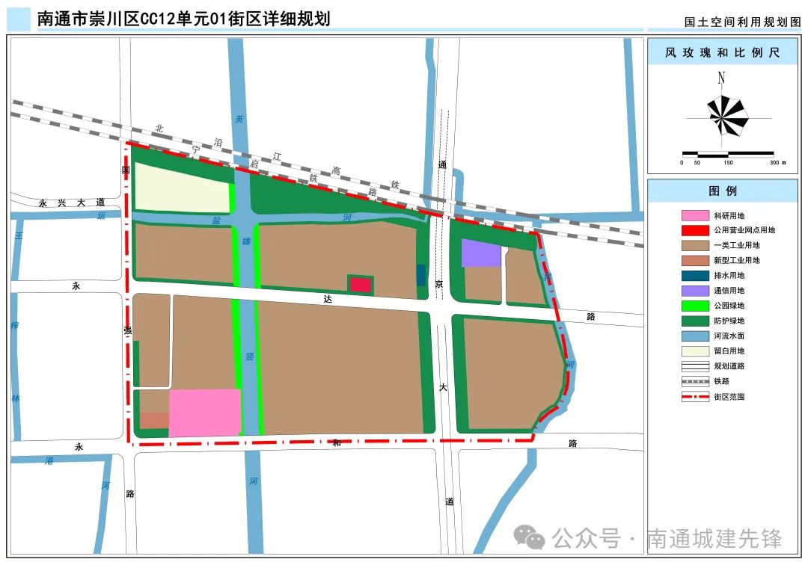Click the map title 南通市崇川区CC12单元01街区详细规划
This screenshot has height=571, width=808.
tap(183, 19)
